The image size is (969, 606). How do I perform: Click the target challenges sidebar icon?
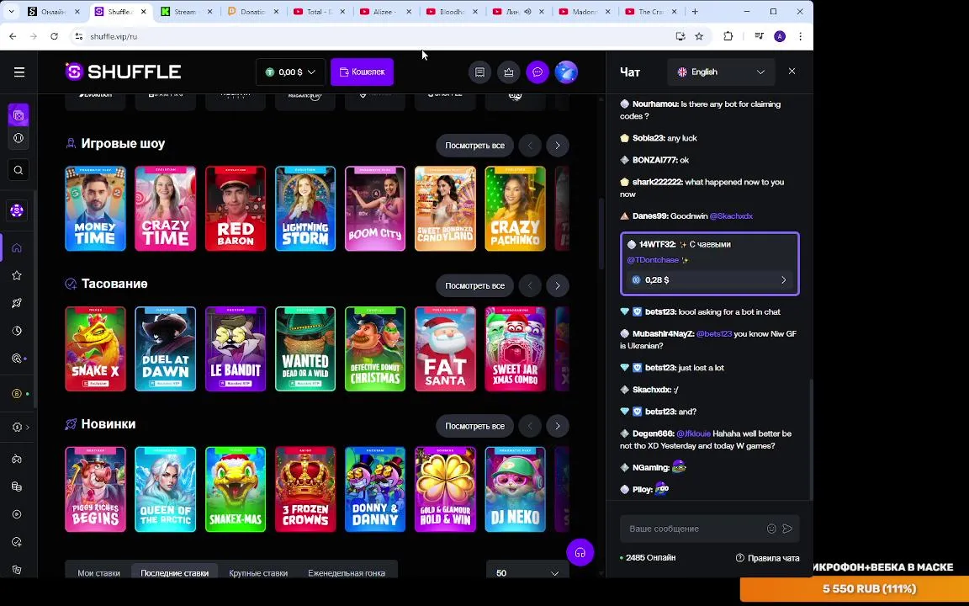[x=17, y=359]
